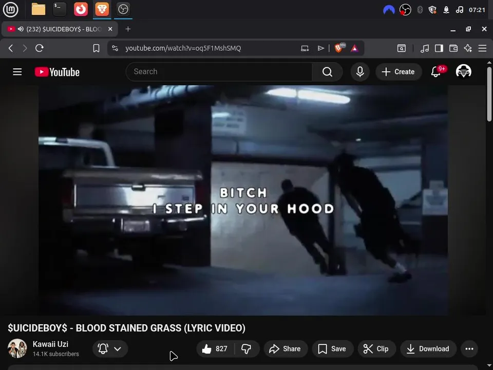Screen dimensions: 493x370
Task: Focus the YouTube Search field
Action: [x=219, y=72]
